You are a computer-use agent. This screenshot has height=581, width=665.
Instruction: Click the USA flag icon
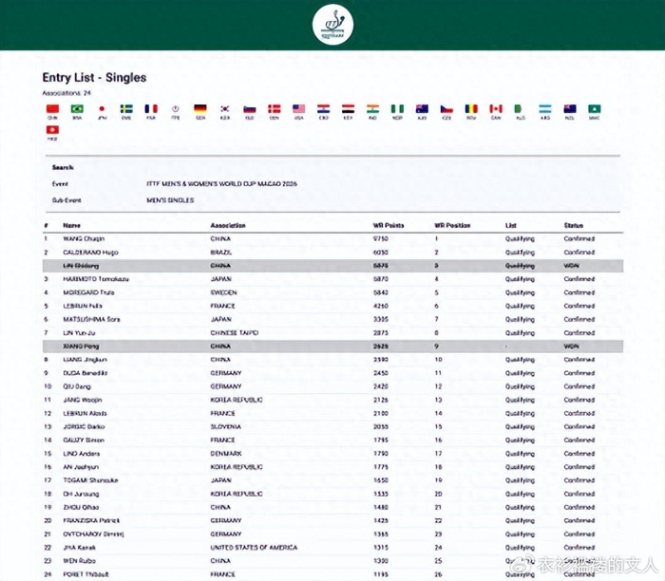click(298, 109)
